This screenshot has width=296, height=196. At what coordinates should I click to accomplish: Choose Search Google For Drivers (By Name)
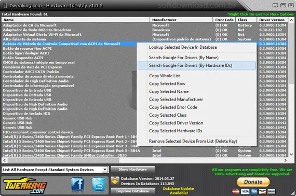point(197,58)
